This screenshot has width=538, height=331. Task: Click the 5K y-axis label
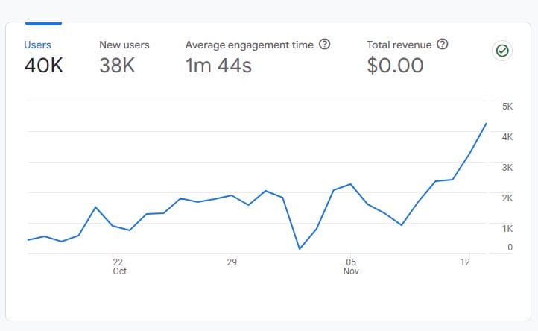[507, 107]
